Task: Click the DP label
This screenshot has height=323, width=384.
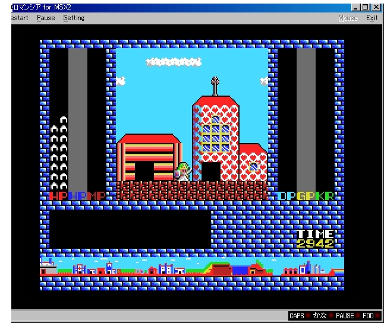Action: tap(287, 196)
